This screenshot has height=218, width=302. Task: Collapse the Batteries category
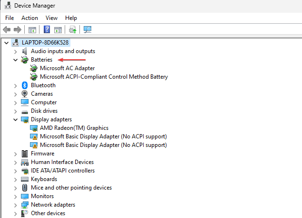16,60
